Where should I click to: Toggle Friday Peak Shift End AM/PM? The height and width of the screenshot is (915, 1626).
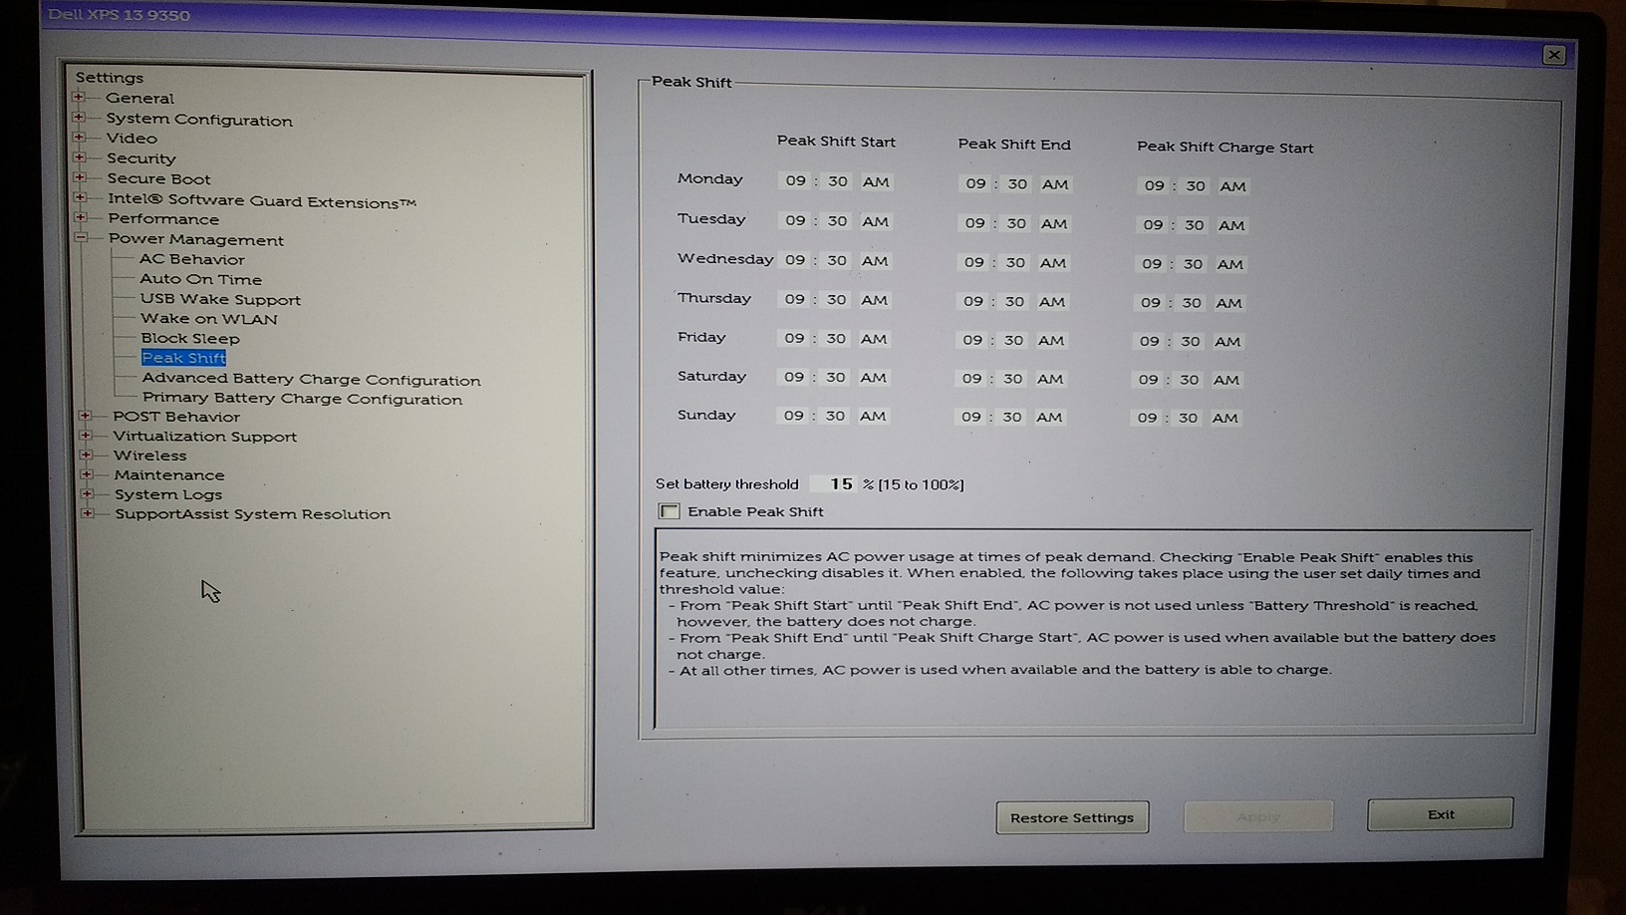[1051, 340]
